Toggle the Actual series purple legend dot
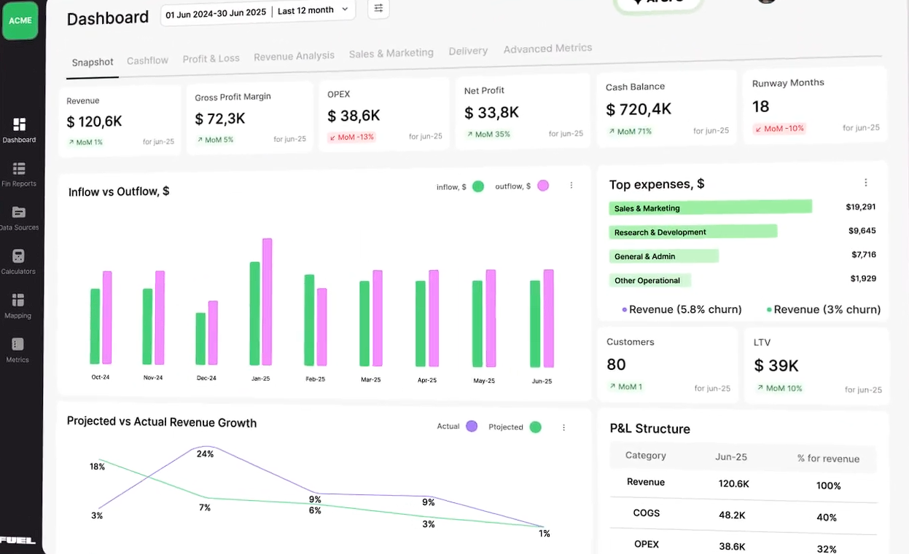This screenshot has height=554, width=909. (x=472, y=427)
